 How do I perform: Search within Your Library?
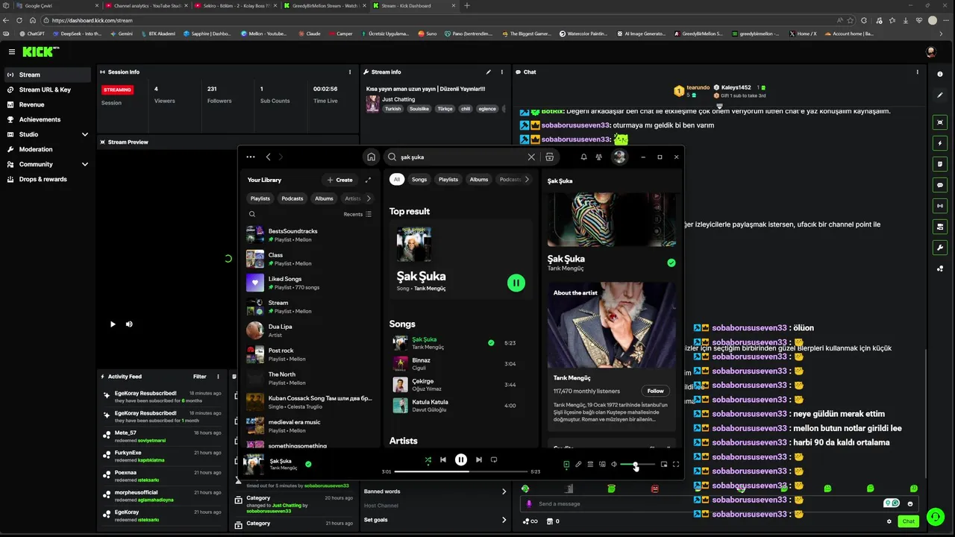coord(252,214)
